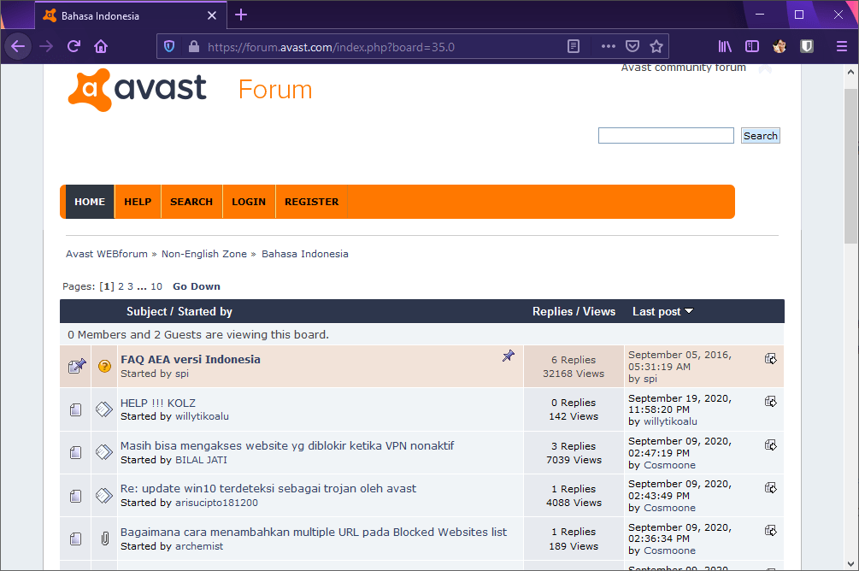
Task: Open the 'HELP !!! KOLZ' topic
Action: coord(158,403)
